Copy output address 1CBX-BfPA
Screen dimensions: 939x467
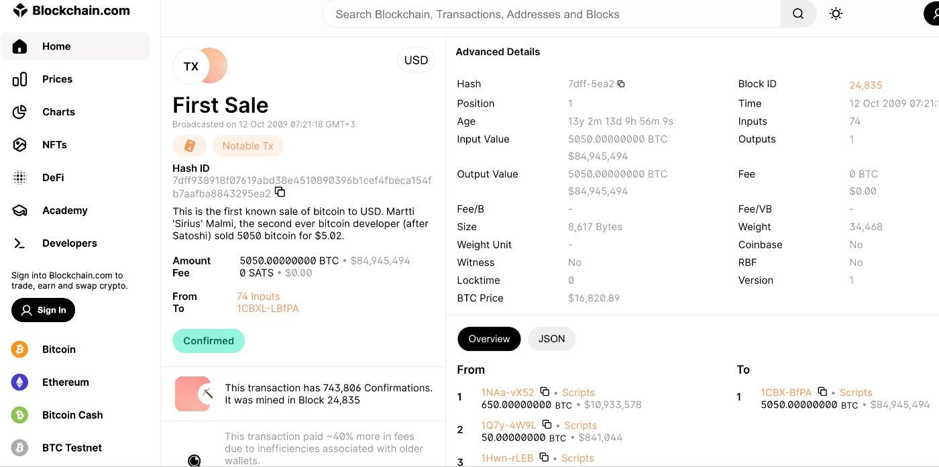(x=822, y=392)
